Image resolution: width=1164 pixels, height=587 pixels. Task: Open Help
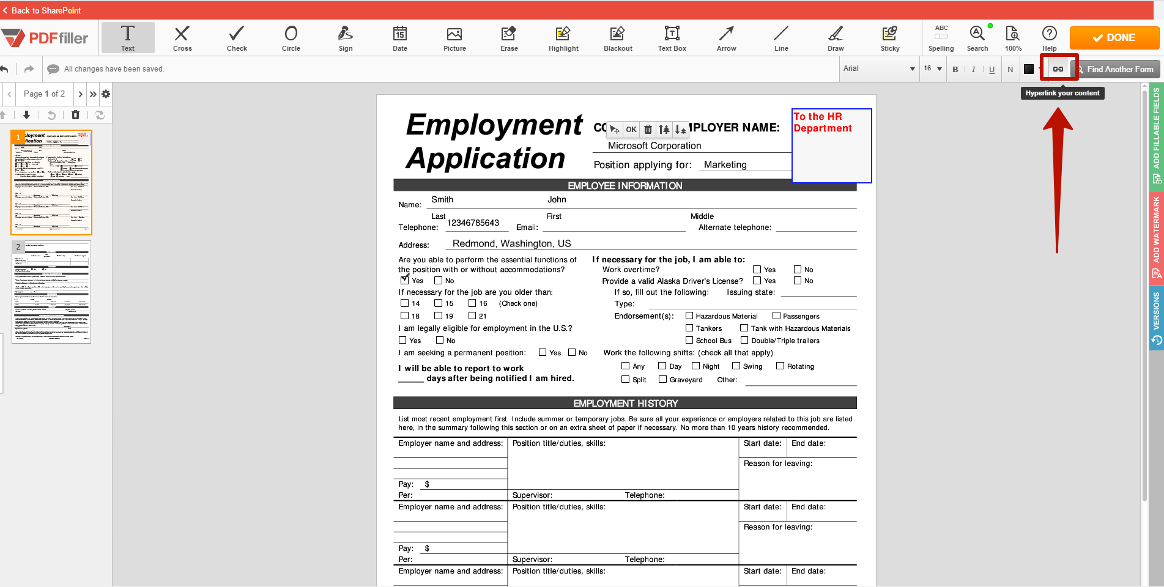[1050, 38]
